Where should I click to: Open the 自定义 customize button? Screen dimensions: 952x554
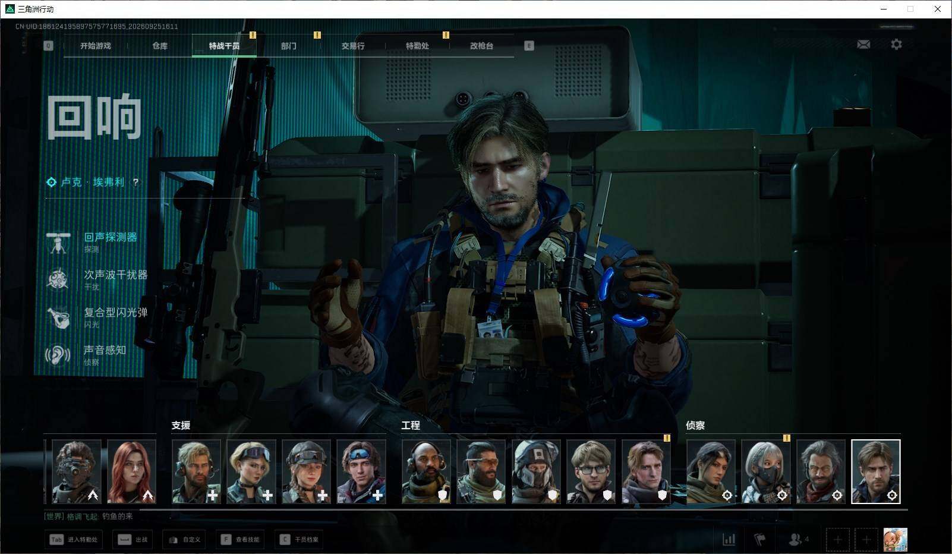(184, 539)
